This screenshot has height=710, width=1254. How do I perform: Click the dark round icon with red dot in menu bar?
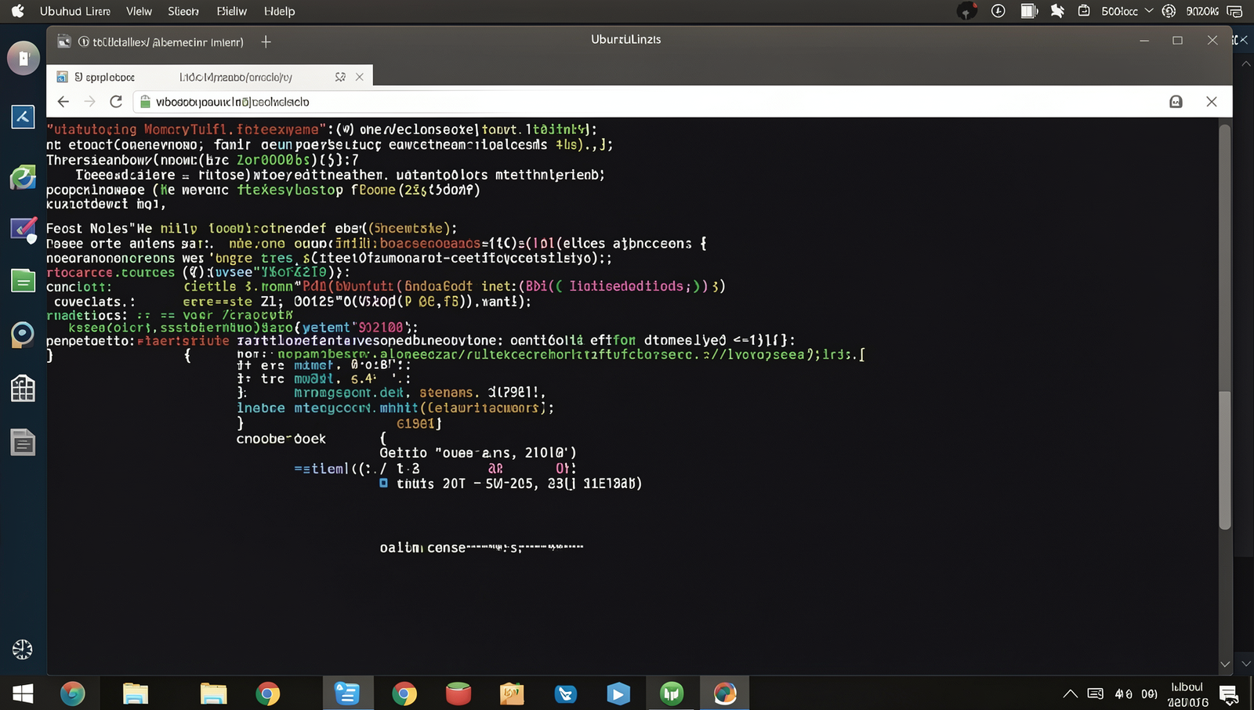pyautogui.click(x=967, y=11)
